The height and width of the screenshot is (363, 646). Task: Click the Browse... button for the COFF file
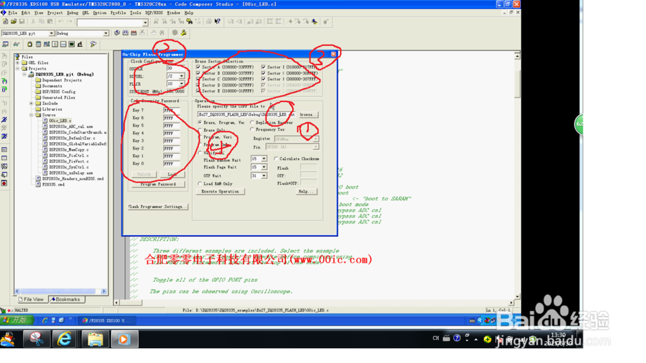308,114
